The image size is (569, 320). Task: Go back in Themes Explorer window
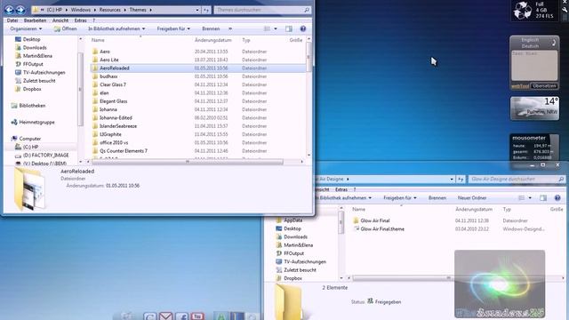9,10
